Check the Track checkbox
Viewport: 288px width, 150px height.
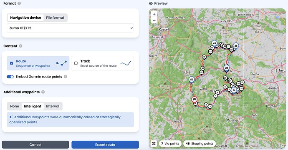pos(76,63)
